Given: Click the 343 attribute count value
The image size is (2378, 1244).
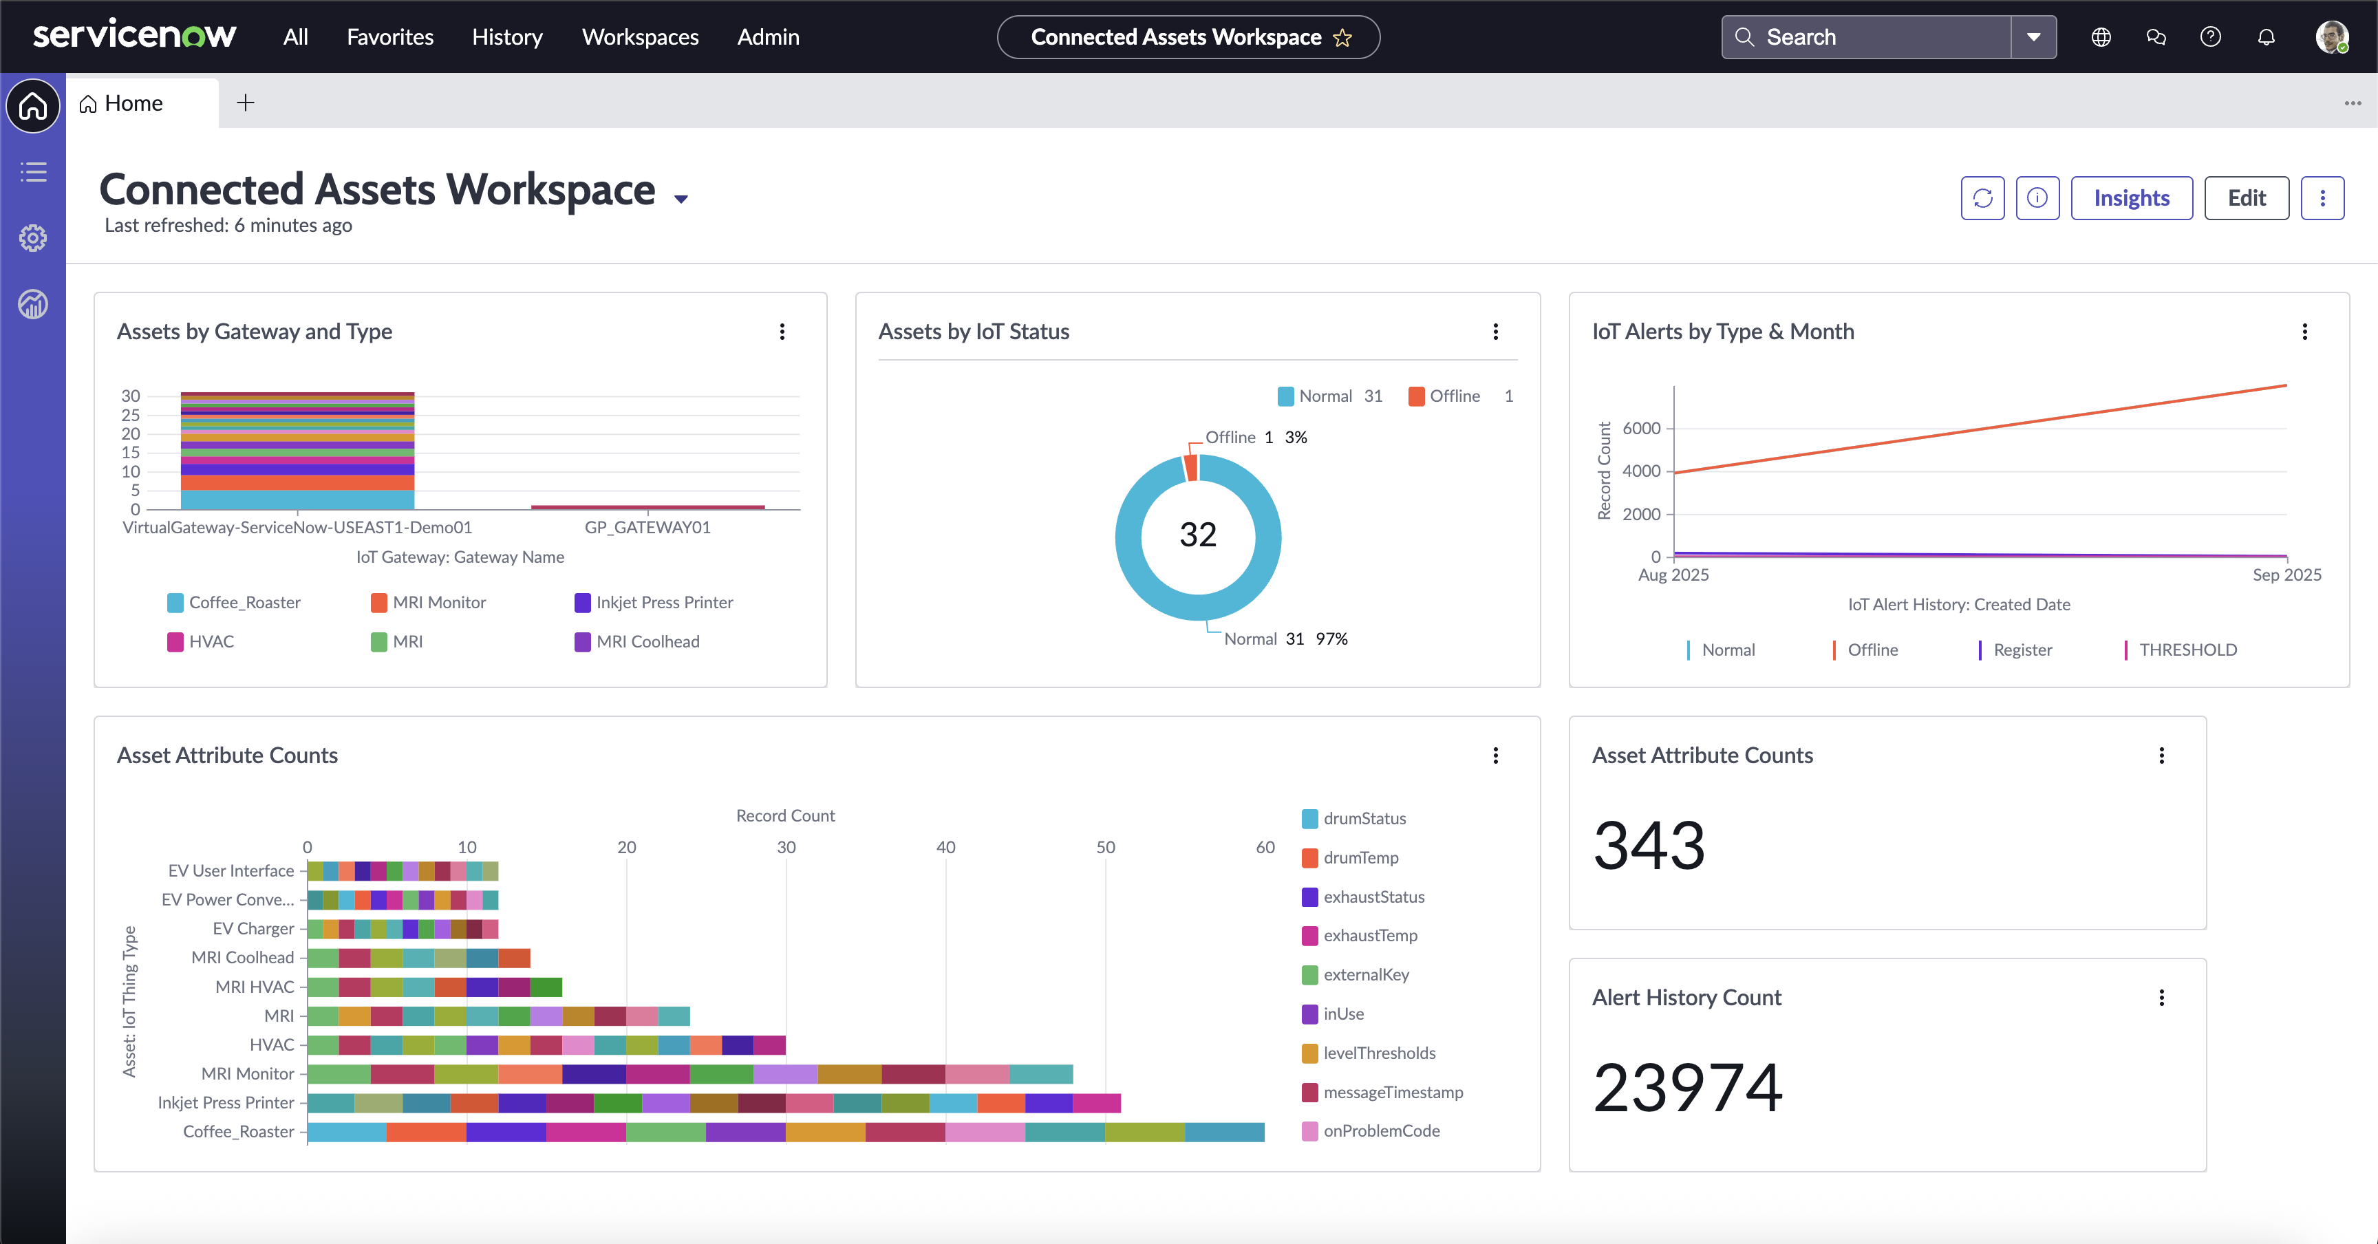Looking at the screenshot, I should (x=1649, y=846).
